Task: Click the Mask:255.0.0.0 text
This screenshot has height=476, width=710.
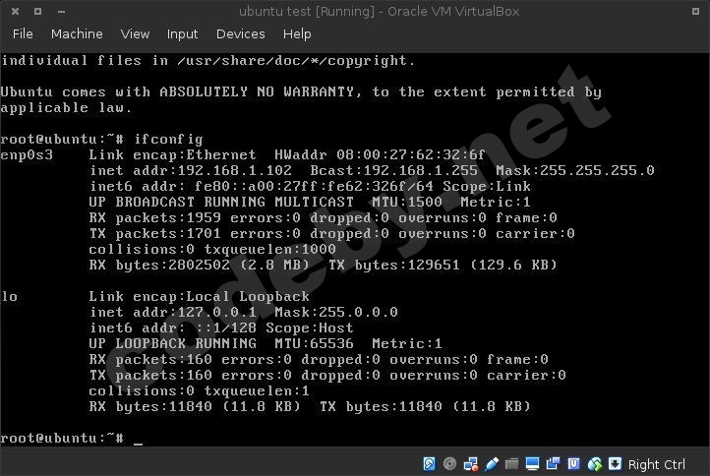Action: click(336, 312)
